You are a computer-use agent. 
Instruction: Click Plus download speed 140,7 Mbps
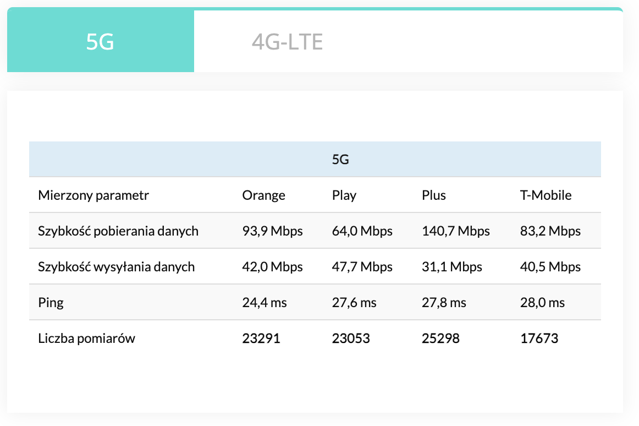[455, 231]
